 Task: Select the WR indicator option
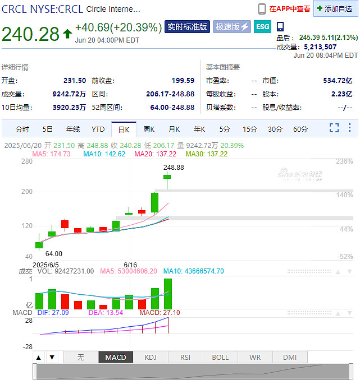point(255,358)
